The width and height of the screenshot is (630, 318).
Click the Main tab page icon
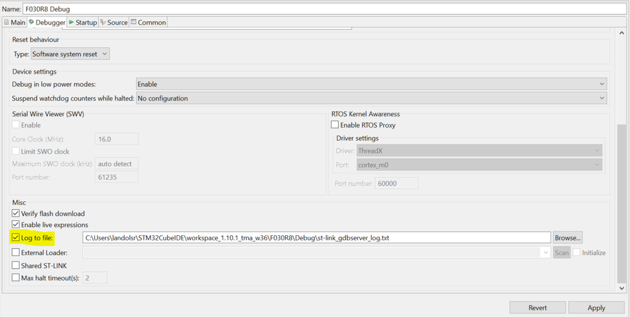(6, 22)
